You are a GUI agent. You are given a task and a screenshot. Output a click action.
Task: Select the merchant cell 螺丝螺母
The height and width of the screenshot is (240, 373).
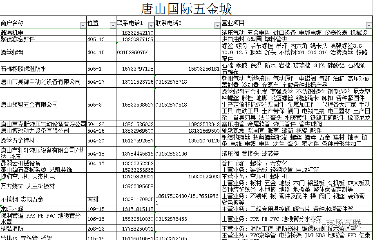tap(43, 52)
